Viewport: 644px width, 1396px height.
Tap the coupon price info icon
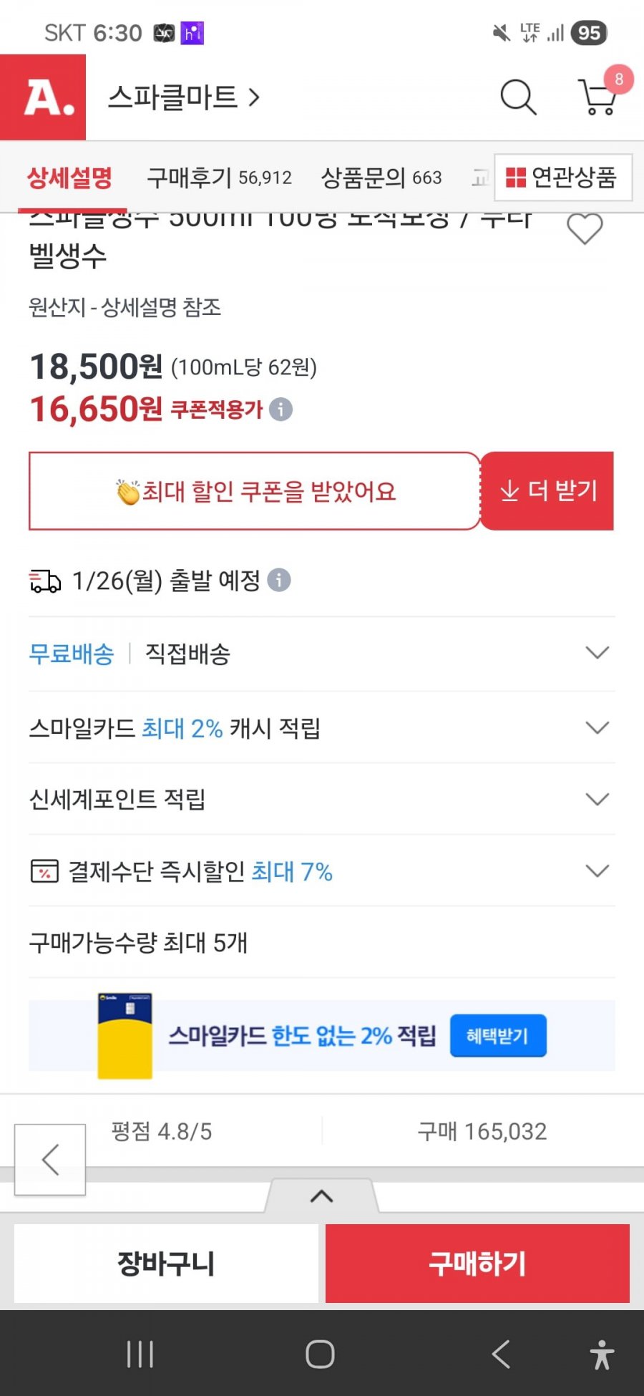tap(280, 409)
